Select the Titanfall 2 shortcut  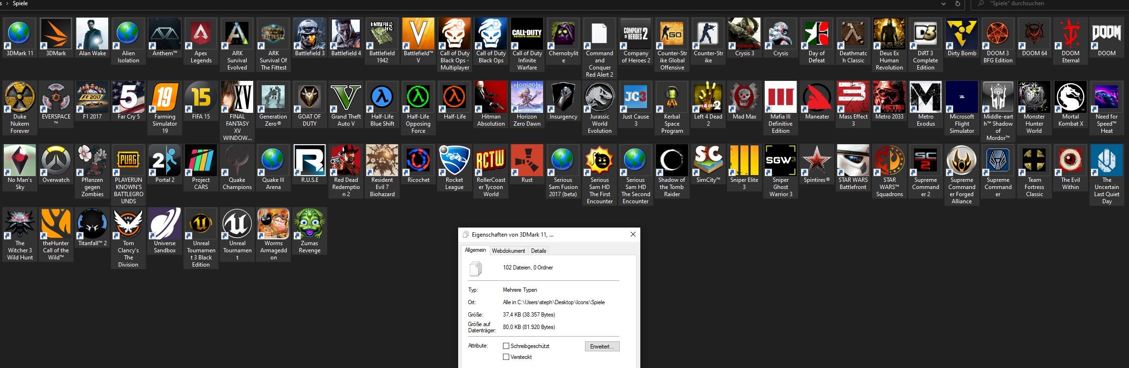pyautogui.click(x=92, y=228)
